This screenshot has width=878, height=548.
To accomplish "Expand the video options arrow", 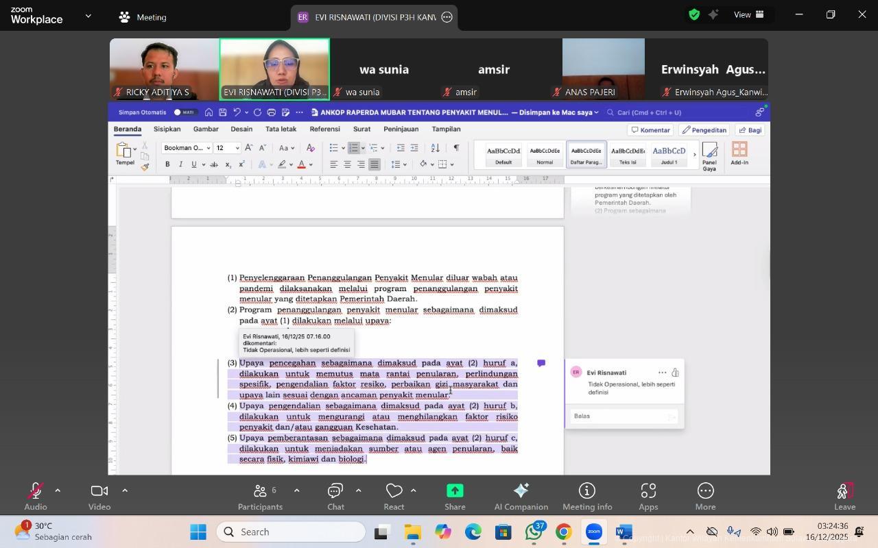I will (x=125, y=490).
